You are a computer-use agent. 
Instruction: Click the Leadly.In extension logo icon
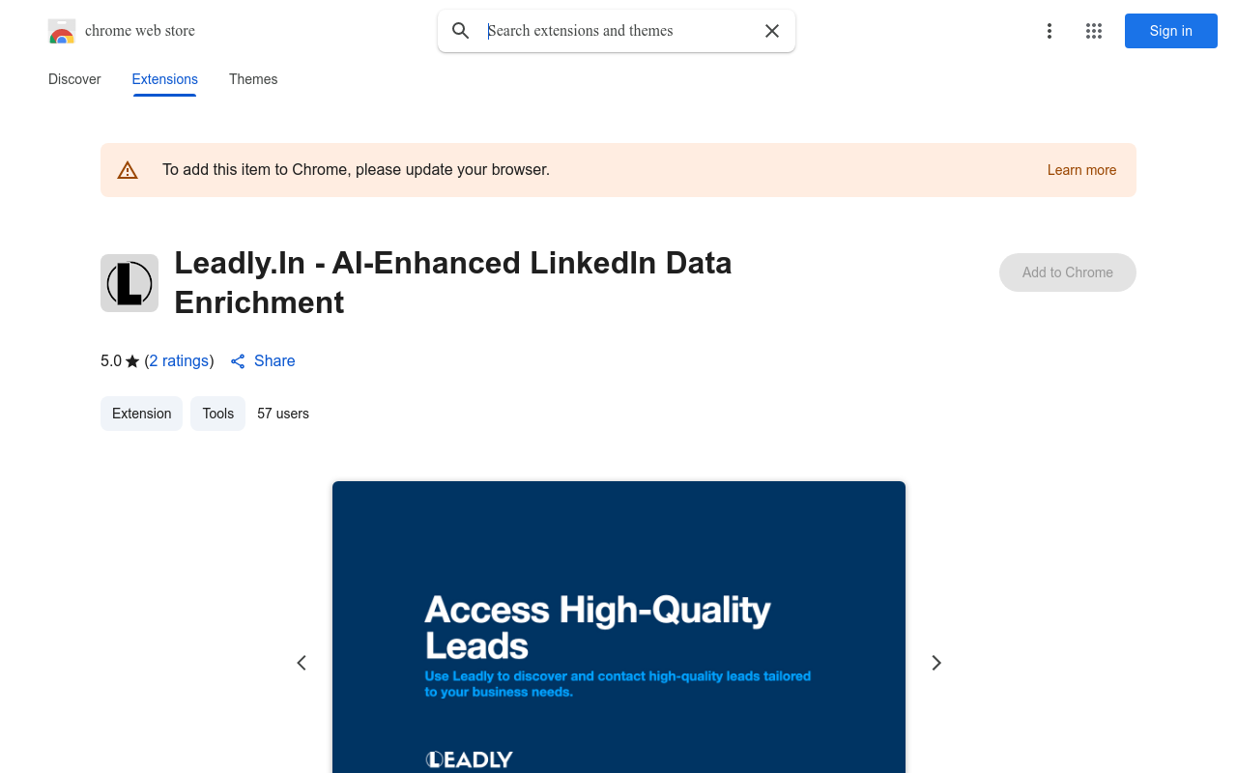pos(129,283)
